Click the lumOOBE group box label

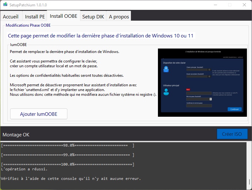click(18, 45)
